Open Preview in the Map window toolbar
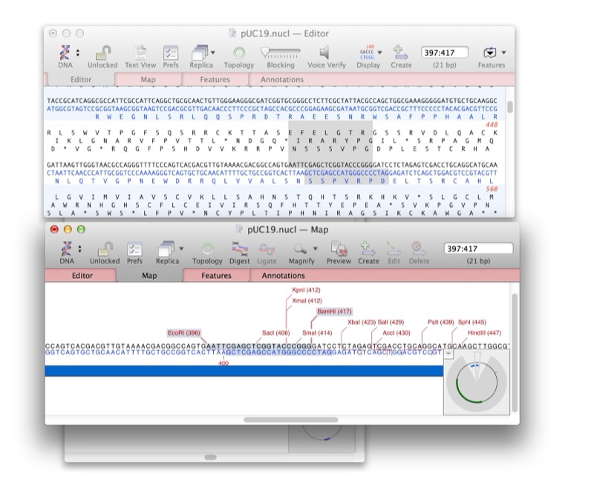 (x=339, y=249)
